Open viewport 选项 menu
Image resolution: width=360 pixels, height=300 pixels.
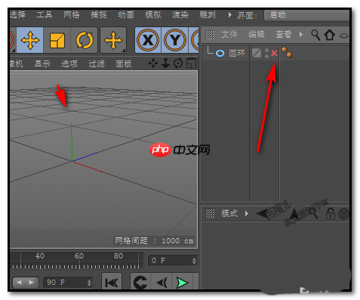click(69, 63)
